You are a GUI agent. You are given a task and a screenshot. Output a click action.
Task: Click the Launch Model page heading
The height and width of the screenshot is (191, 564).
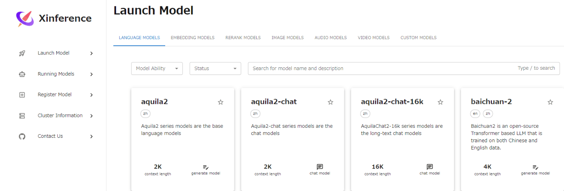[153, 11]
